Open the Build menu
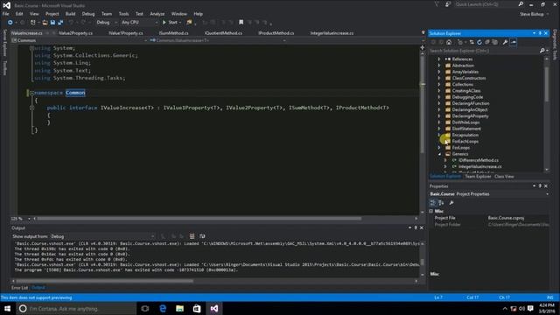Image resolution: width=560 pixels, height=315 pixels. (70, 14)
